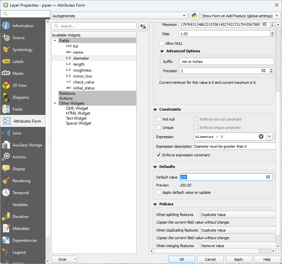Uncheck Enforce expression constraint
Screen dimensions: 282x264
159,155
